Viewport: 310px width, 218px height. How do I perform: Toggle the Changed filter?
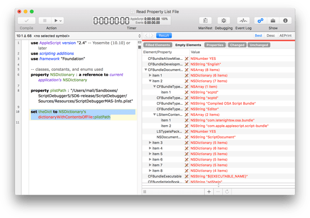click(x=237, y=45)
